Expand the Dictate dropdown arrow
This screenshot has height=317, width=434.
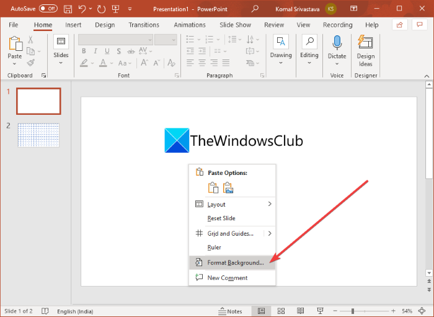[x=337, y=64]
